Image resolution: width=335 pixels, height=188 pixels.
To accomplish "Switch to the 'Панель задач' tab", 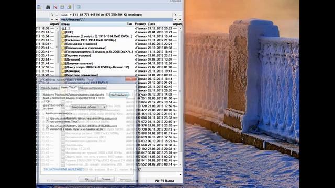I will [x=50, y=88].
